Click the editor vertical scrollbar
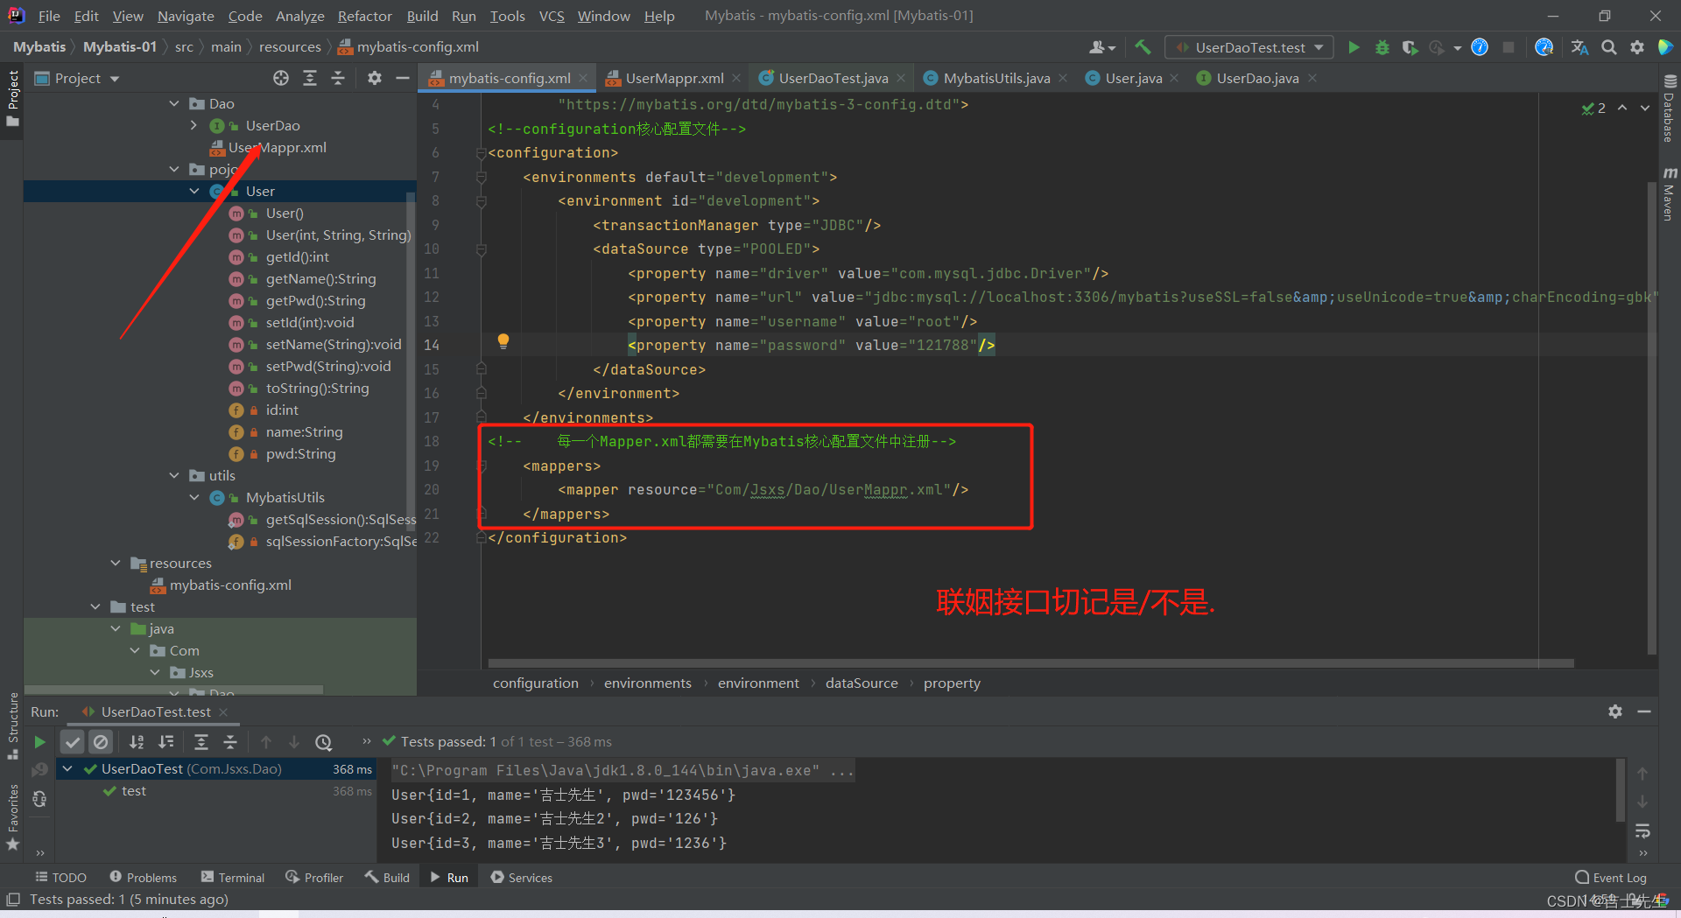The height and width of the screenshot is (918, 1681). point(1651,417)
